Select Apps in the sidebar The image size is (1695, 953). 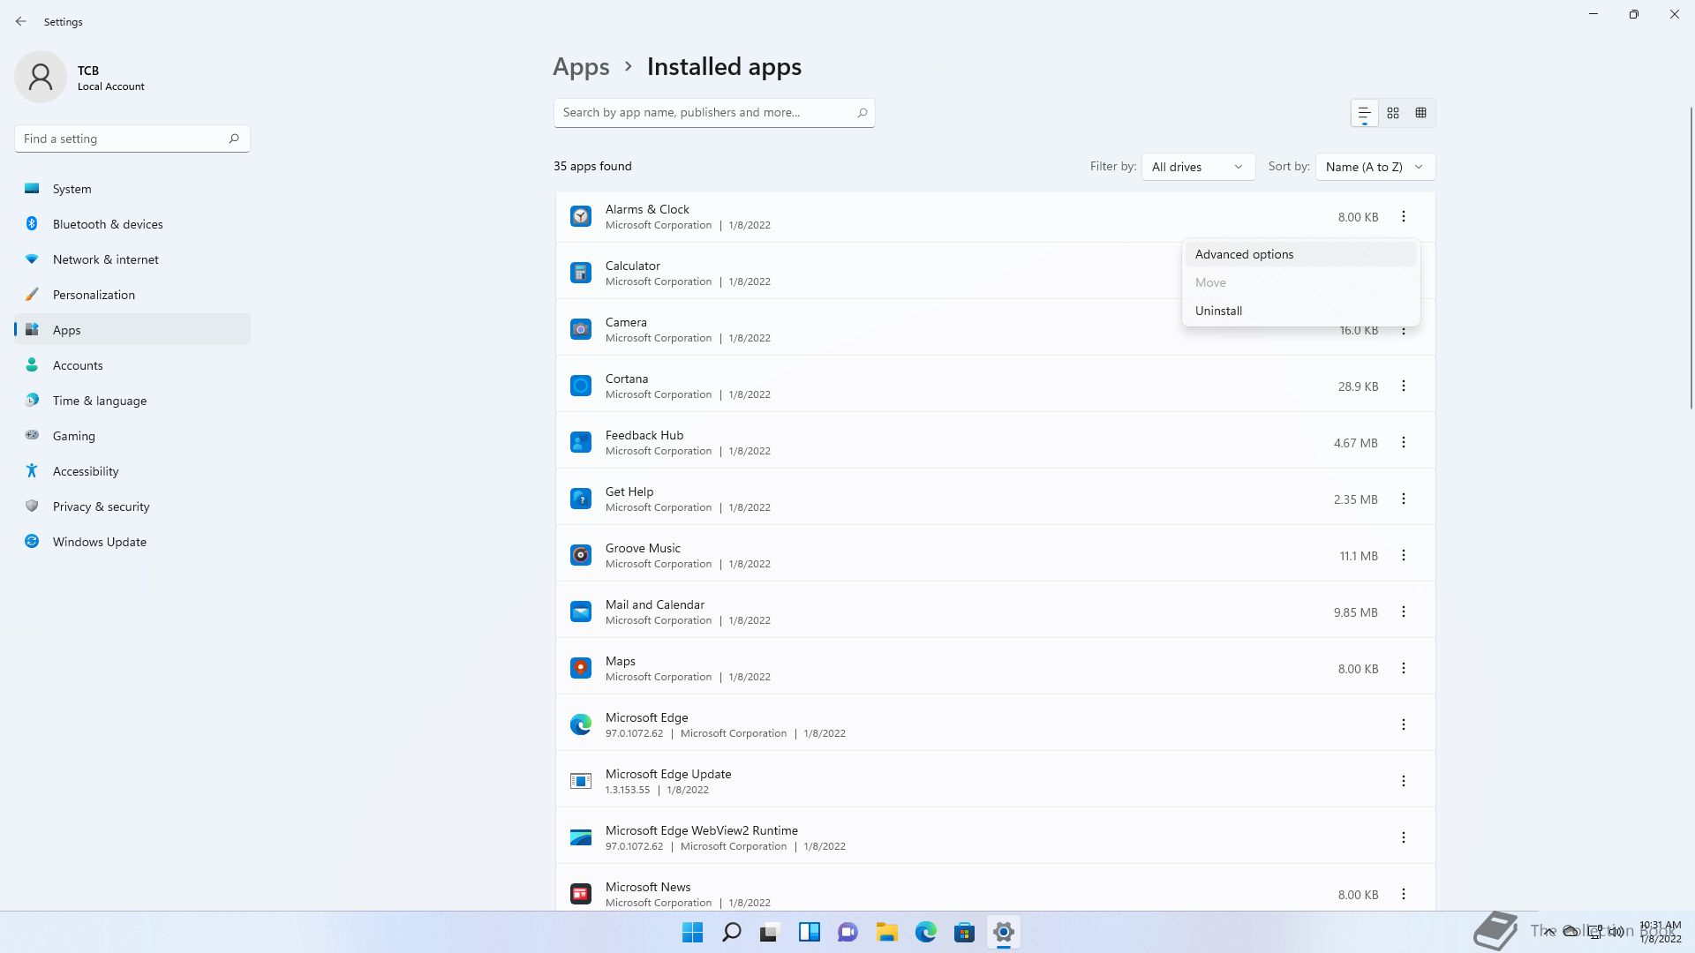[x=132, y=330]
